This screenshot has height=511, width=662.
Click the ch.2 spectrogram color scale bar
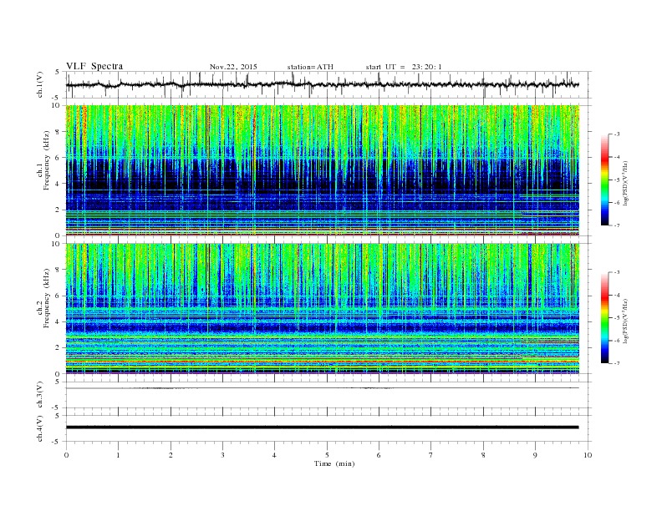[604, 318]
